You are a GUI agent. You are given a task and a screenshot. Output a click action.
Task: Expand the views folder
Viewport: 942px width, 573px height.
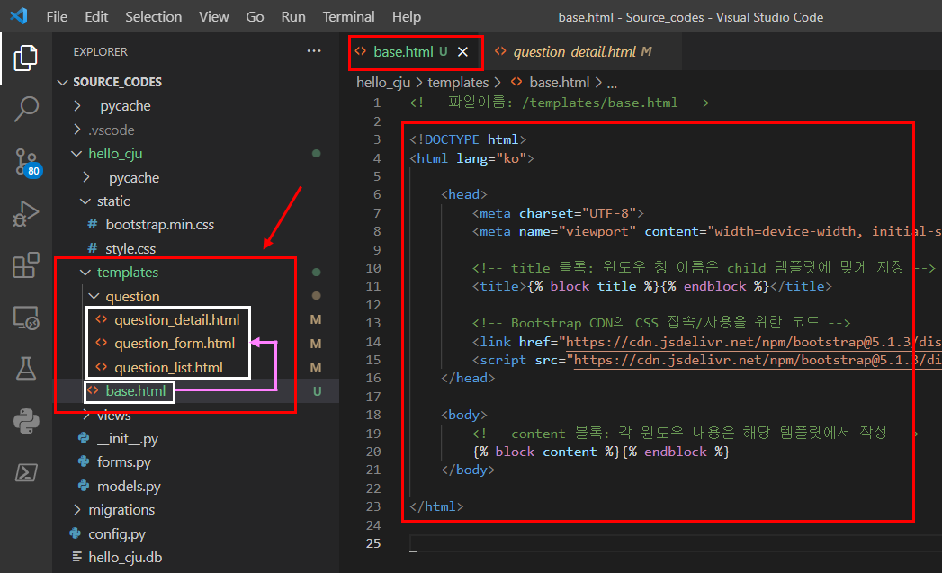(x=85, y=415)
